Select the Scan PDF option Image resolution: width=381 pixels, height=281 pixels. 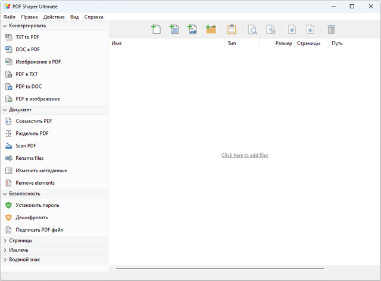[27, 146]
